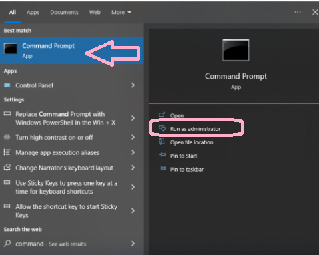The width and height of the screenshot is (319, 255).
Task: Click keyboard icon beside Use Sticky Keys
Action: pos(7,183)
